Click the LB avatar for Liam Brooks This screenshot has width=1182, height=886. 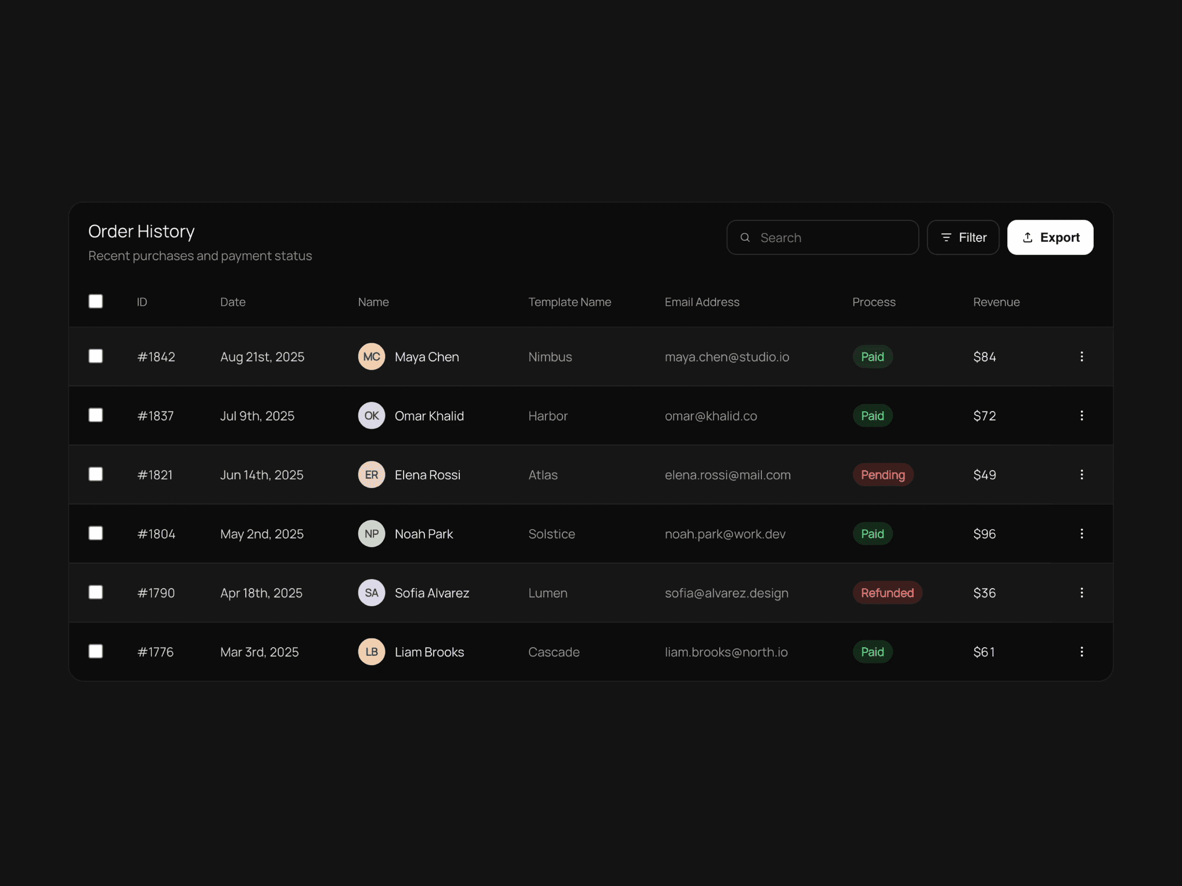coord(371,652)
